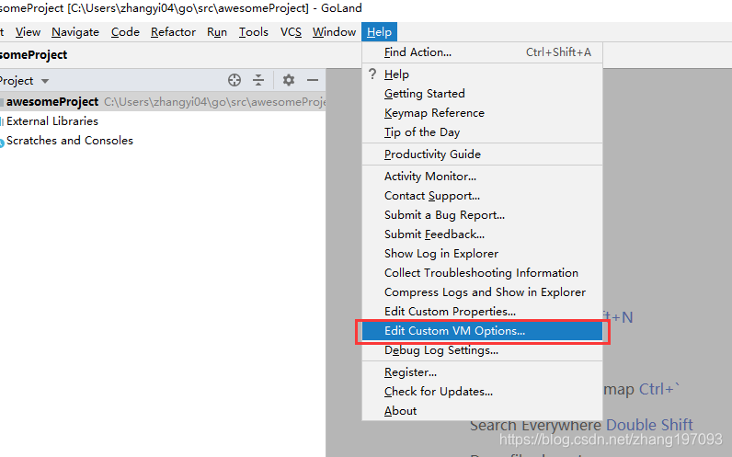Click the Collapse All icon in Project panel
Screen dimensions: 732x457
point(258,80)
